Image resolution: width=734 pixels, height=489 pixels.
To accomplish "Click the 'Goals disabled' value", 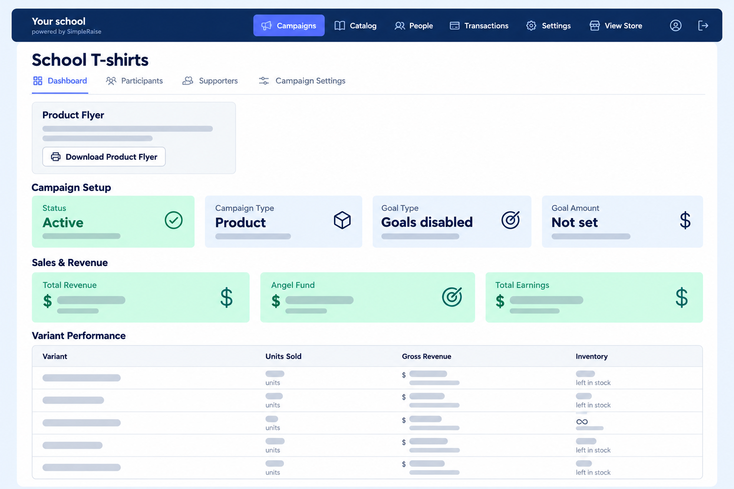I will [427, 222].
